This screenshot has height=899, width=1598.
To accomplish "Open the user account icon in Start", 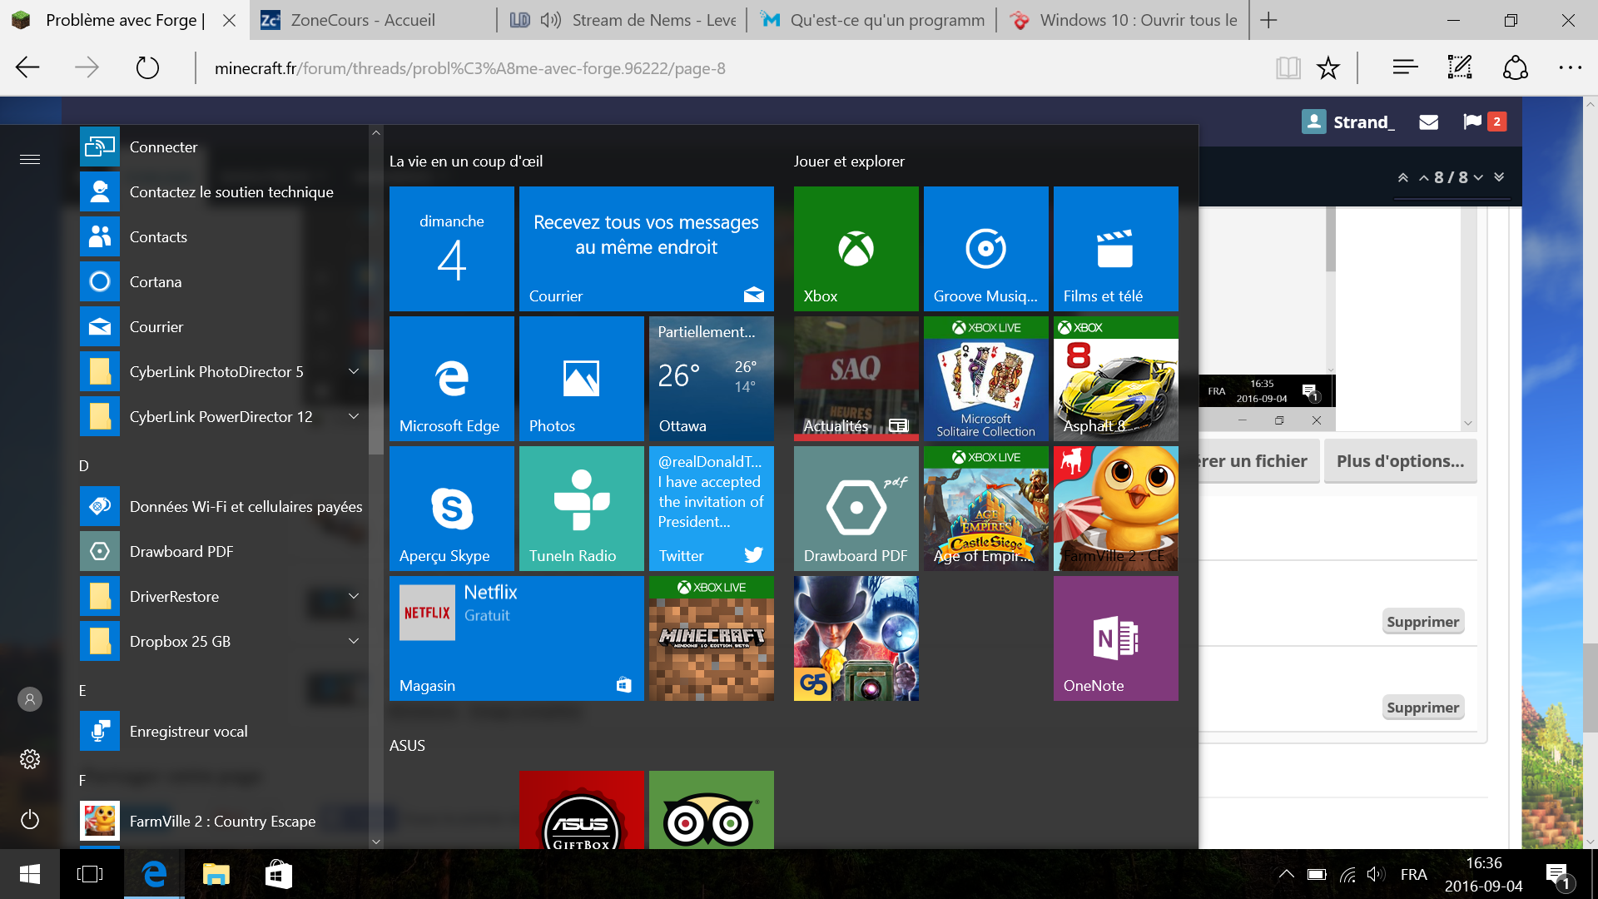I will tap(30, 699).
